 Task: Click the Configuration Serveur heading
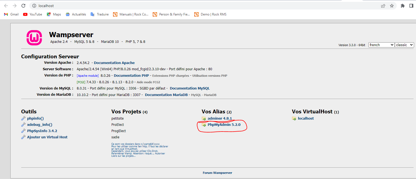tap(50, 56)
